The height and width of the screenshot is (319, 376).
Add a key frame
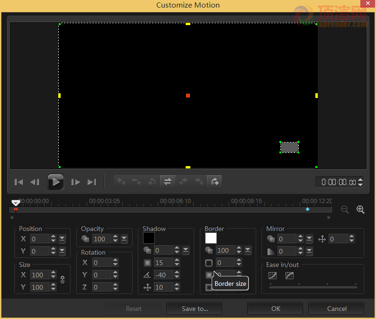(x=121, y=181)
